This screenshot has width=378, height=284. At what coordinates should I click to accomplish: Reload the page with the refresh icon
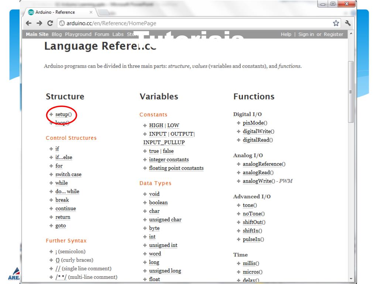pos(50,23)
